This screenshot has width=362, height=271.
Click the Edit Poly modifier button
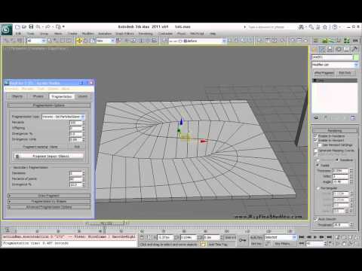point(345,73)
